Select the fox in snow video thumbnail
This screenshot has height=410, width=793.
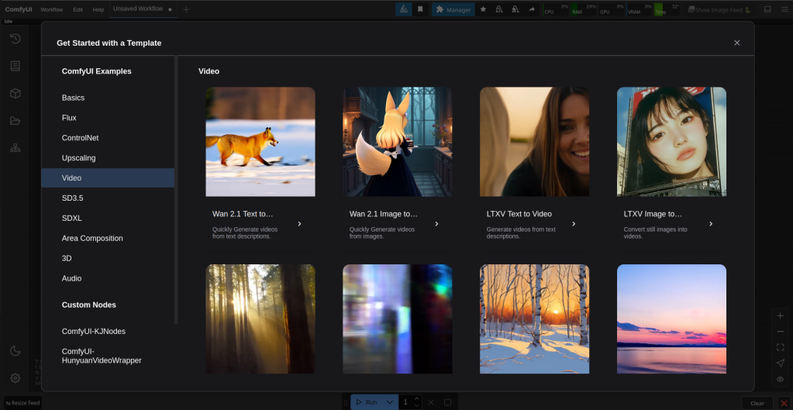tap(260, 142)
